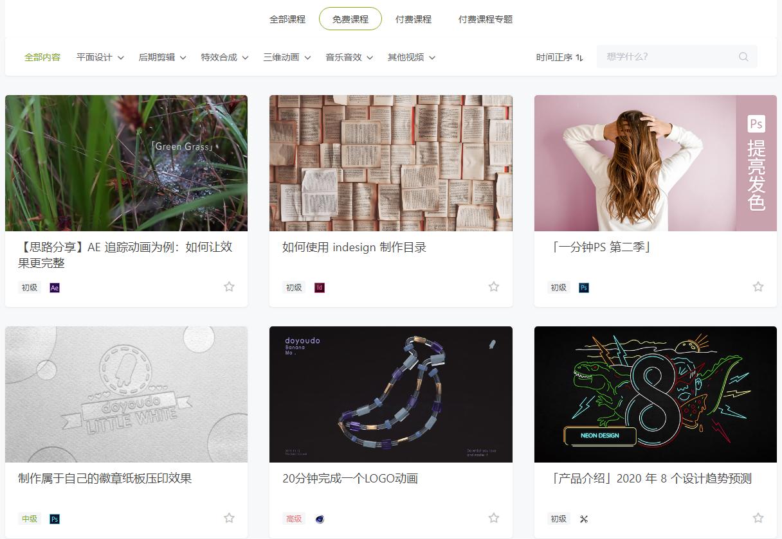This screenshot has width=782, height=539.
Task: Star the indesign catalog course
Action: (493, 287)
